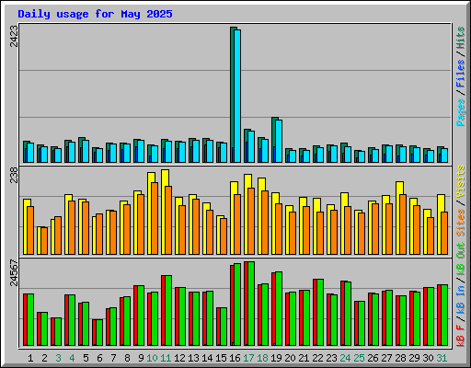Screen dimensions: 471x368
Task: Click the day 14 axis label
Action: click(207, 358)
